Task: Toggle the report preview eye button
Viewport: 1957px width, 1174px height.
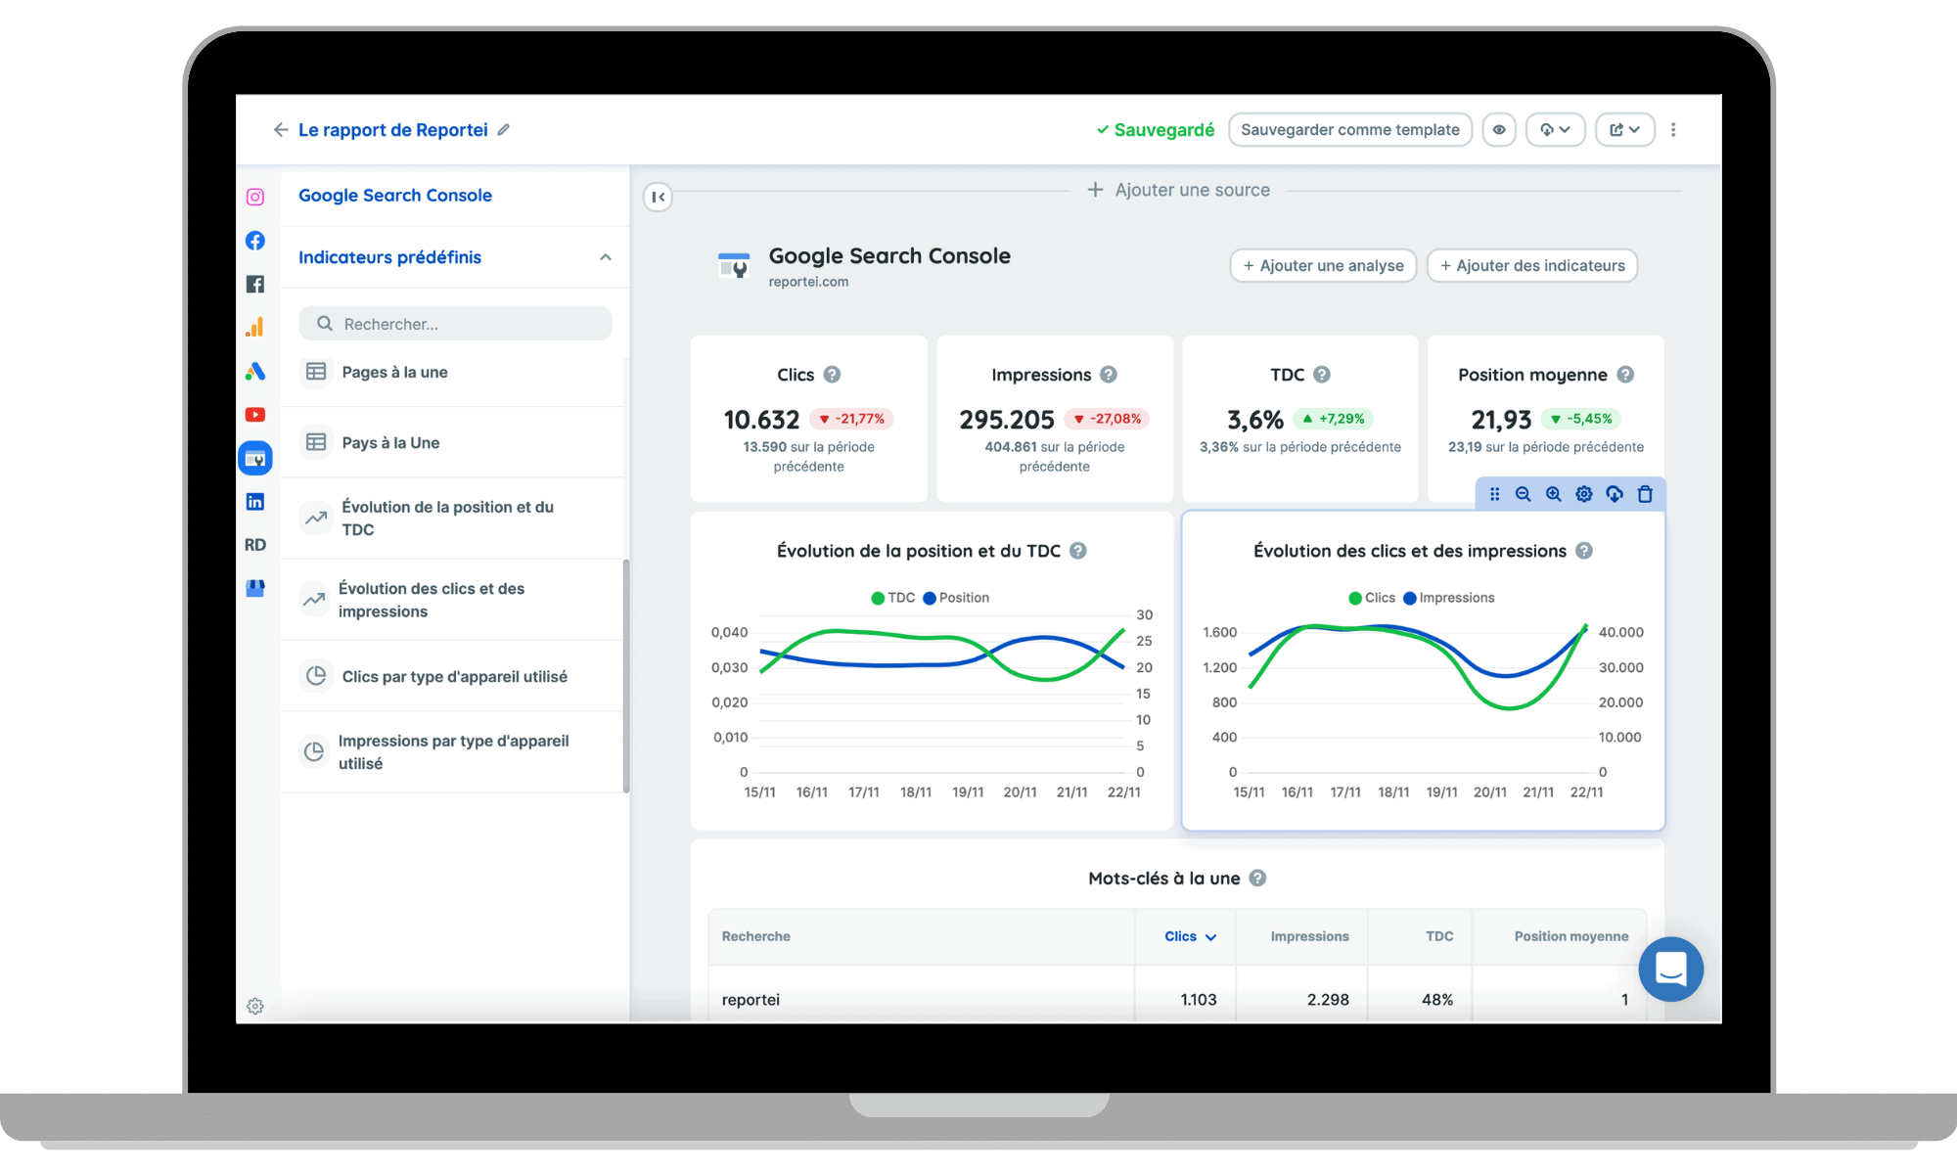Action: point(1498,129)
